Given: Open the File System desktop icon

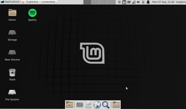Looking at the screenshot, I should click(12, 92).
